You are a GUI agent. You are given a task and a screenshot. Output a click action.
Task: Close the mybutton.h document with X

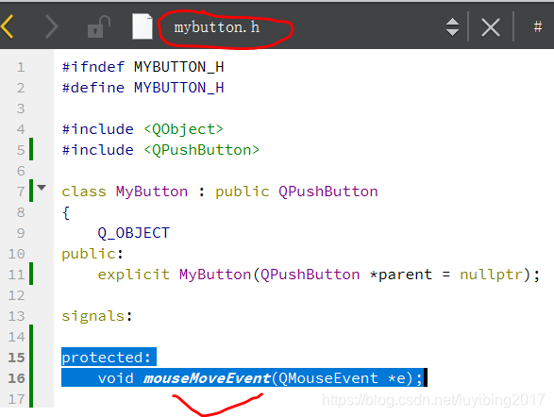point(491,27)
